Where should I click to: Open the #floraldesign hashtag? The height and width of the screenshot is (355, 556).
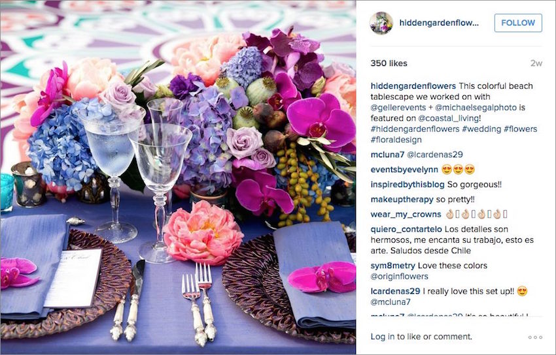396,140
